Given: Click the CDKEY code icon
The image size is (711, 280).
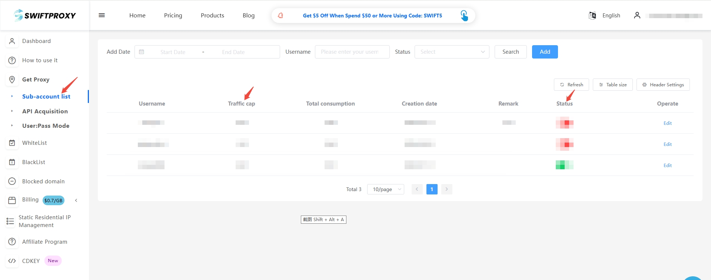Looking at the screenshot, I should click(x=12, y=261).
